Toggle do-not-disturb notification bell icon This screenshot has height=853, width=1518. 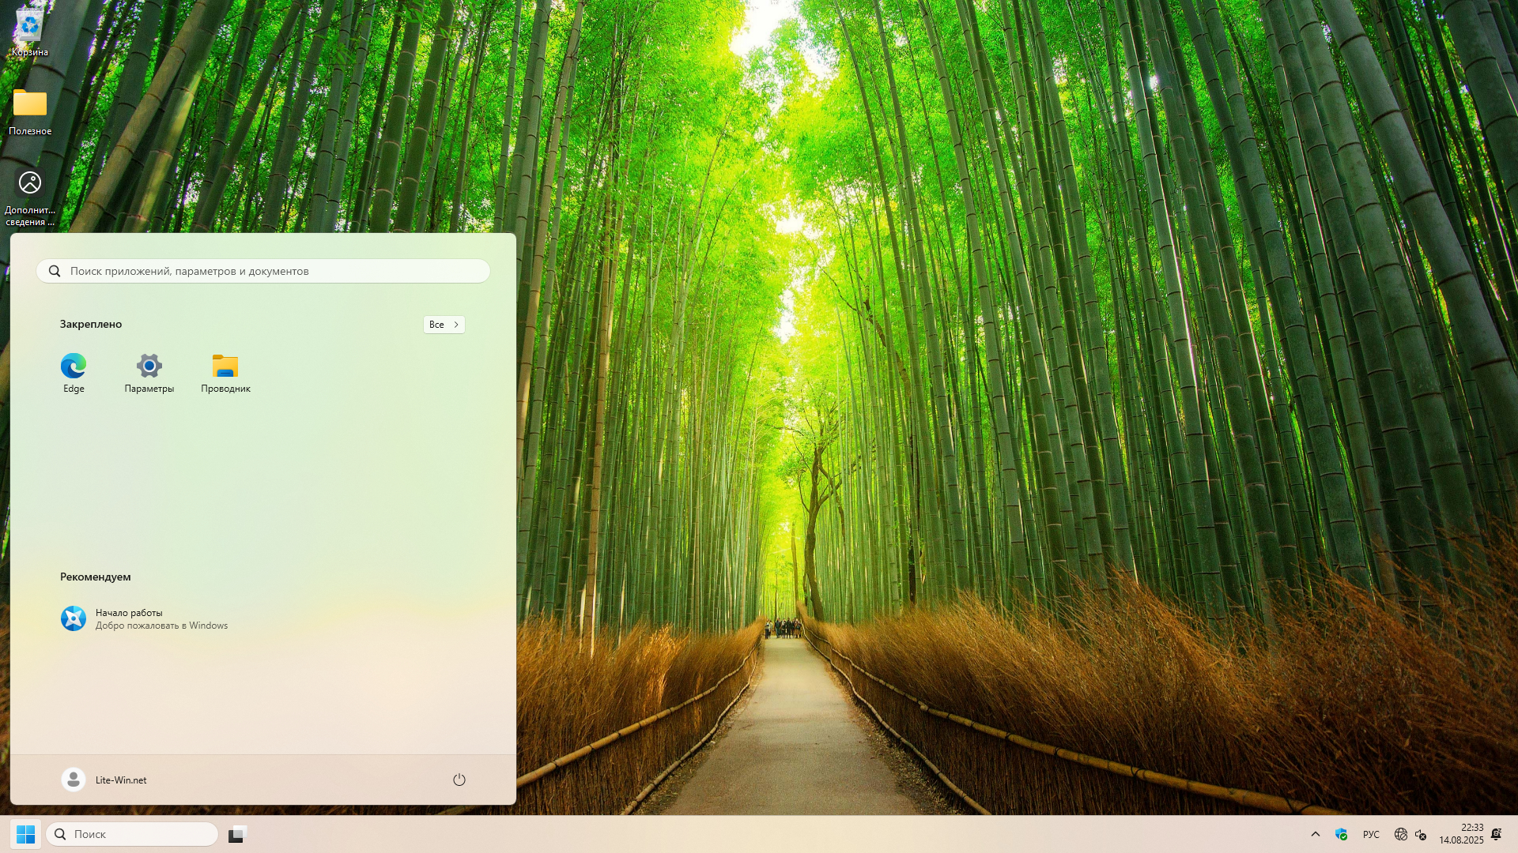tap(1496, 835)
